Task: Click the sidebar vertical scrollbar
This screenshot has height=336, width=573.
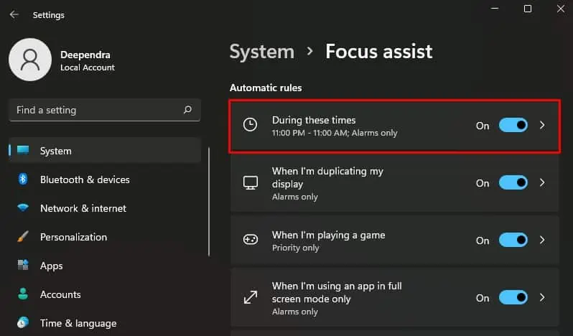Action: coord(209,202)
